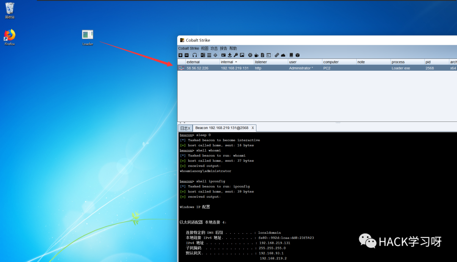Switch to Session Table view icon
This screenshot has width=457, height=262.
point(209,55)
